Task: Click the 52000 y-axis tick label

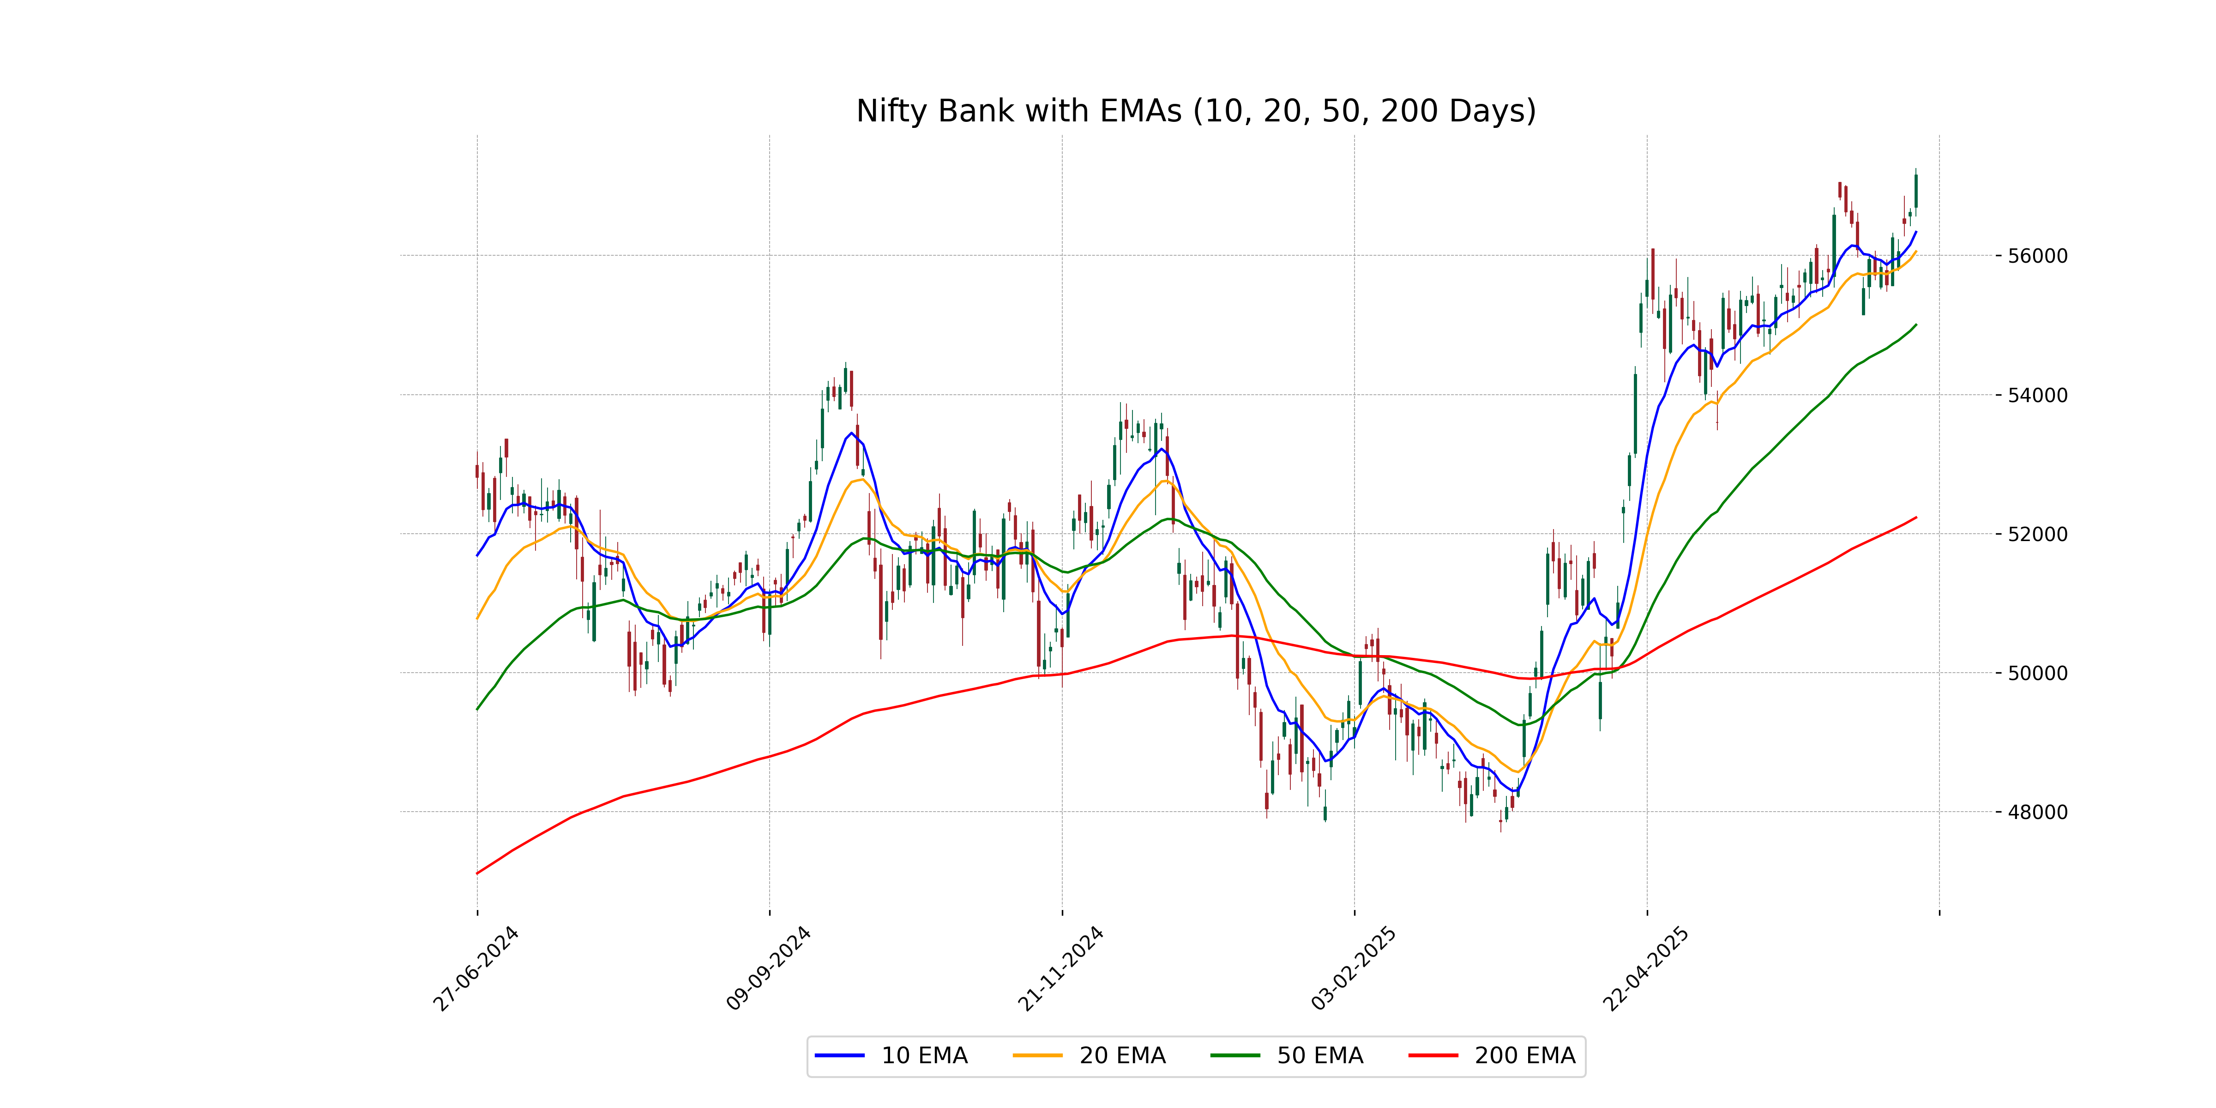Action: point(2037,534)
